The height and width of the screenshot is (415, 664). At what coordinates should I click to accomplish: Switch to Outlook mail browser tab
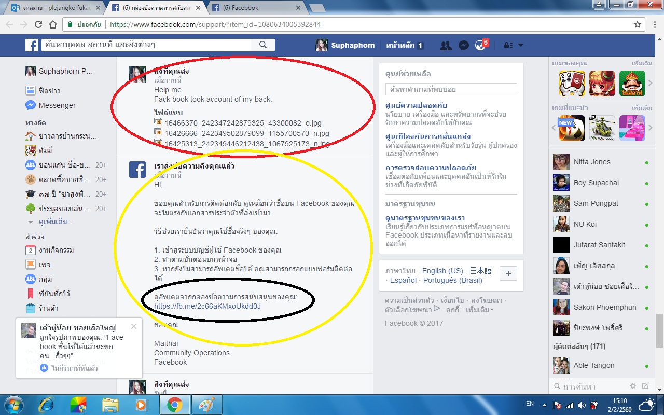click(x=54, y=8)
